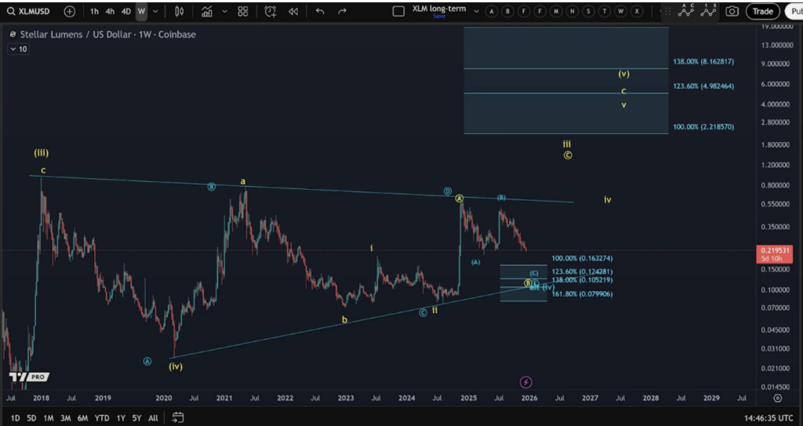
Task: Click the circled N quick button
Action: tap(572, 11)
